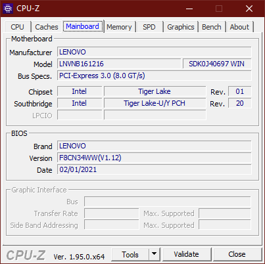
Task: Click the version text Ver. 1.95.0.x64
Action: click(79, 257)
